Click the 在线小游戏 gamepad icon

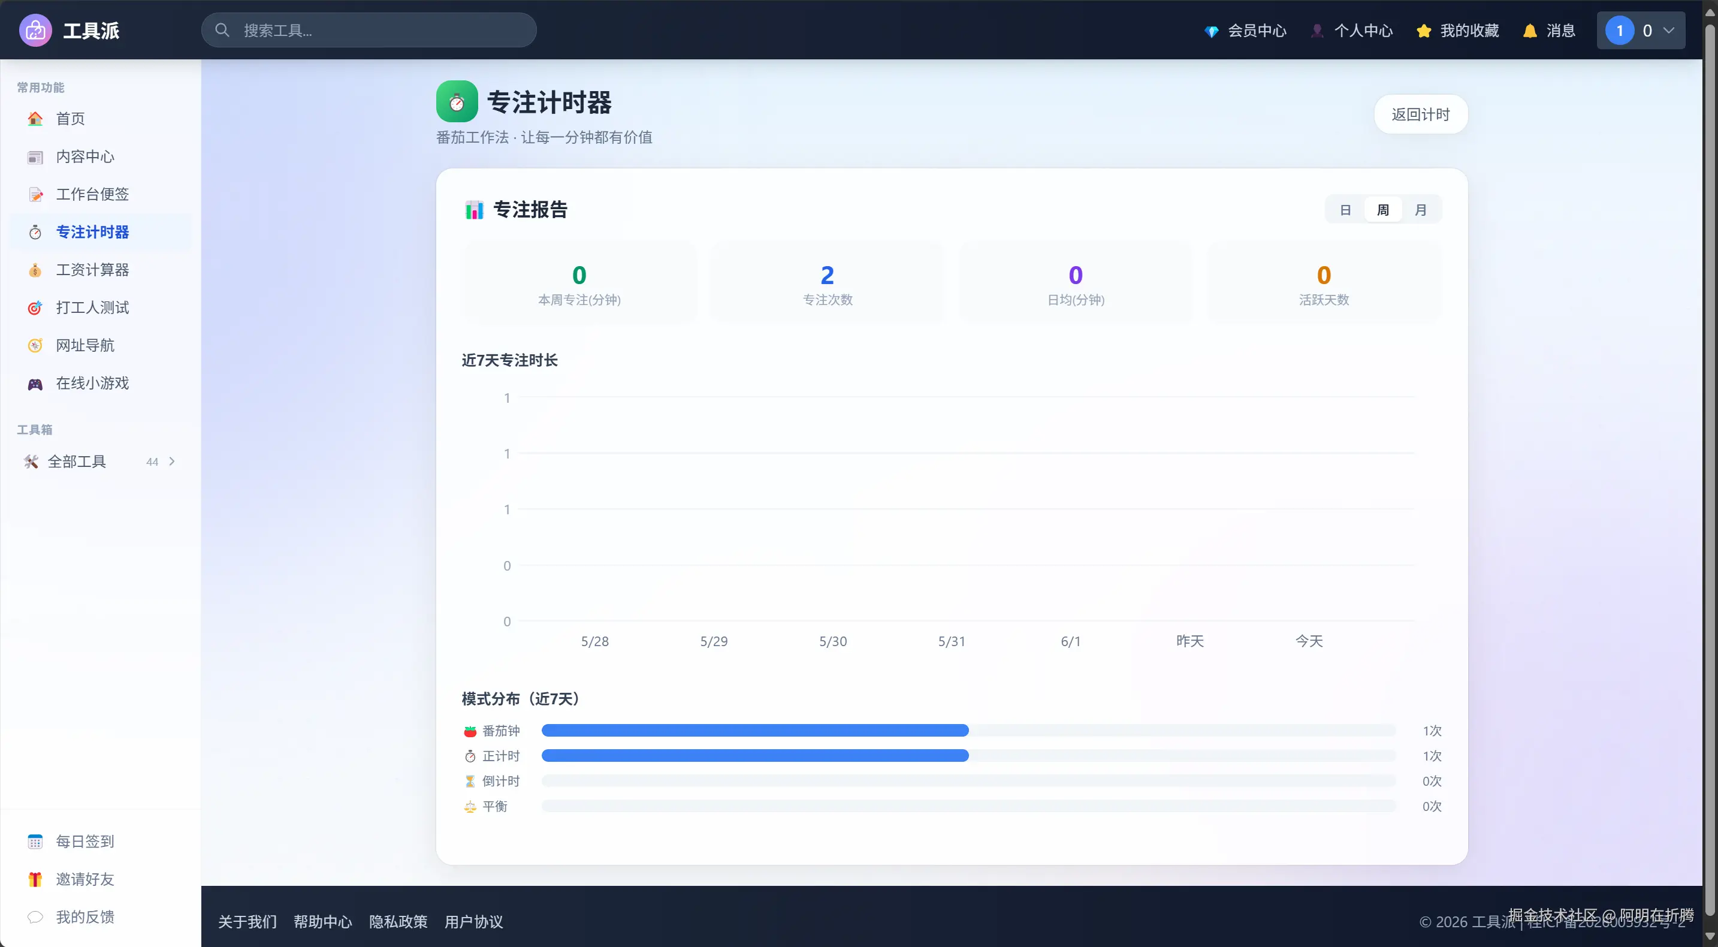(35, 384)
